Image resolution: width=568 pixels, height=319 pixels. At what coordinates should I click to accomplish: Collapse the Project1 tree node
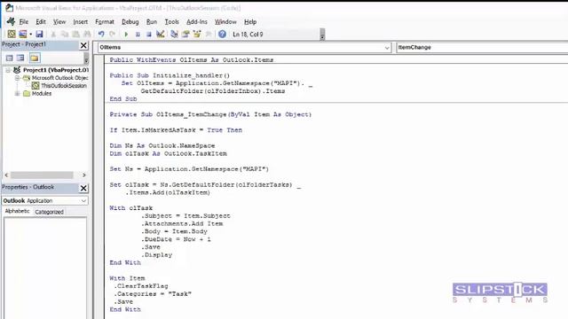click(8, 70)
